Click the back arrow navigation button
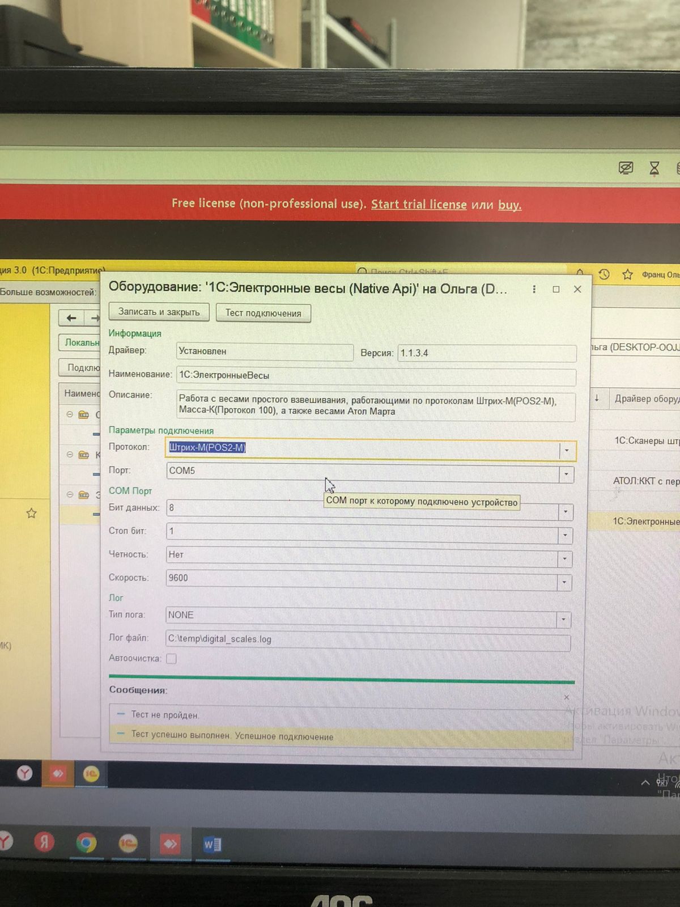Image resolution: width=680 pixels, height=907 pixels. [x=71, y=318]
